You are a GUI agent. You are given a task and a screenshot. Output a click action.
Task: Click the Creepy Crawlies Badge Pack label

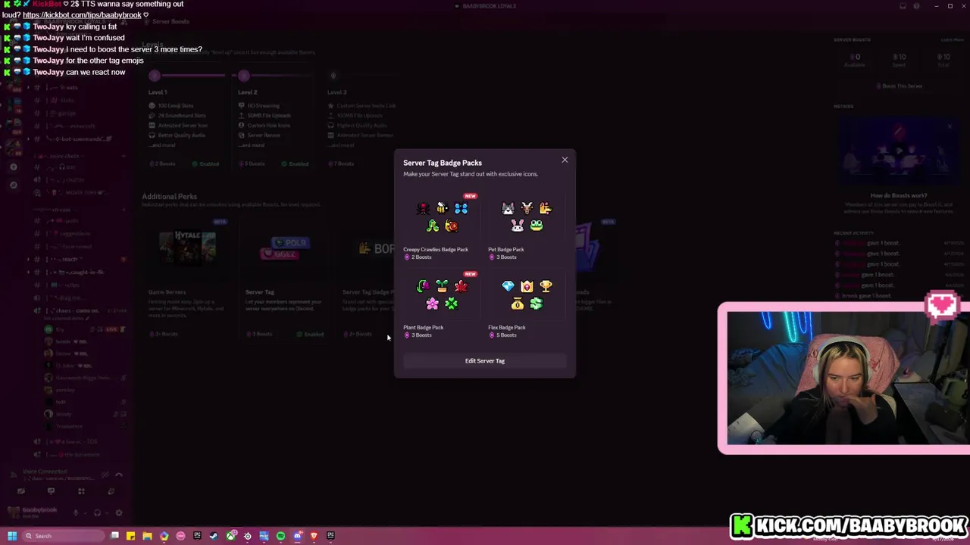point(436,249)
